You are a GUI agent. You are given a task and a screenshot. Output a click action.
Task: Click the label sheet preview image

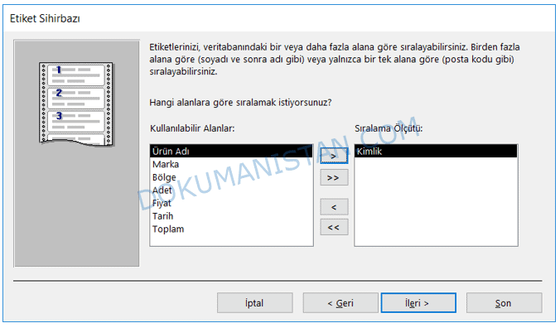pyautogui.click(x=76, y=104)
